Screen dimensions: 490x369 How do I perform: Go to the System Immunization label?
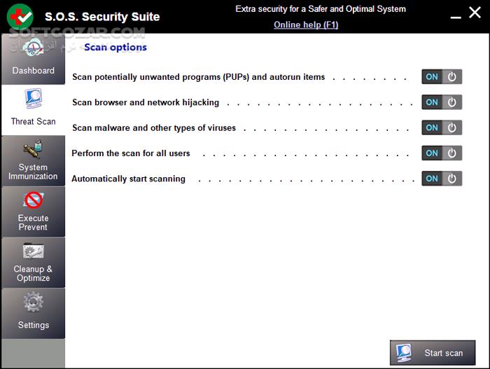click(33, 172)
